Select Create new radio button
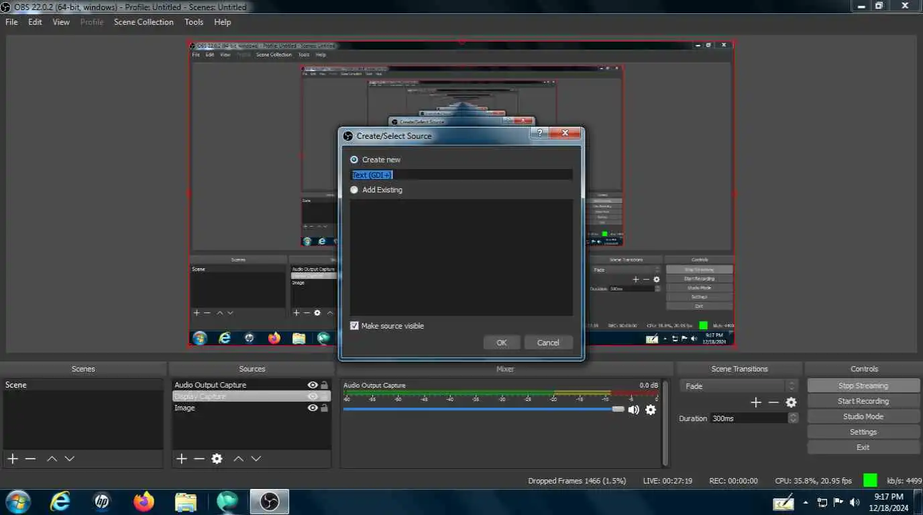923x515 pixels. tap(354, 160)
